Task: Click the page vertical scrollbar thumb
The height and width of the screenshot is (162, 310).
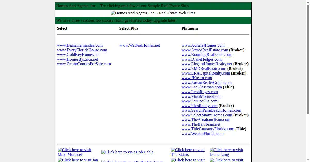Action: [x=308, y=59]
